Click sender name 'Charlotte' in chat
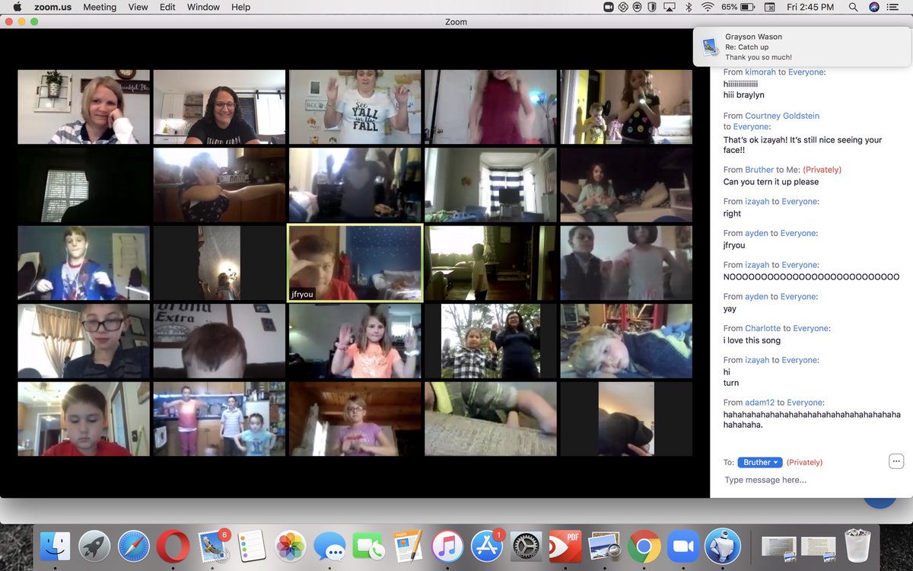The image size is (913, 571). click(x=763, y=328)
